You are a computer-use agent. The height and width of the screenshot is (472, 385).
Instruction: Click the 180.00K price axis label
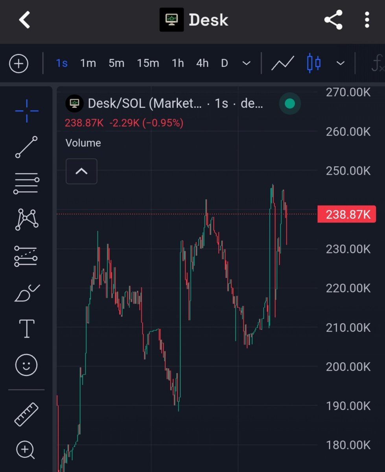pos(348,445)
